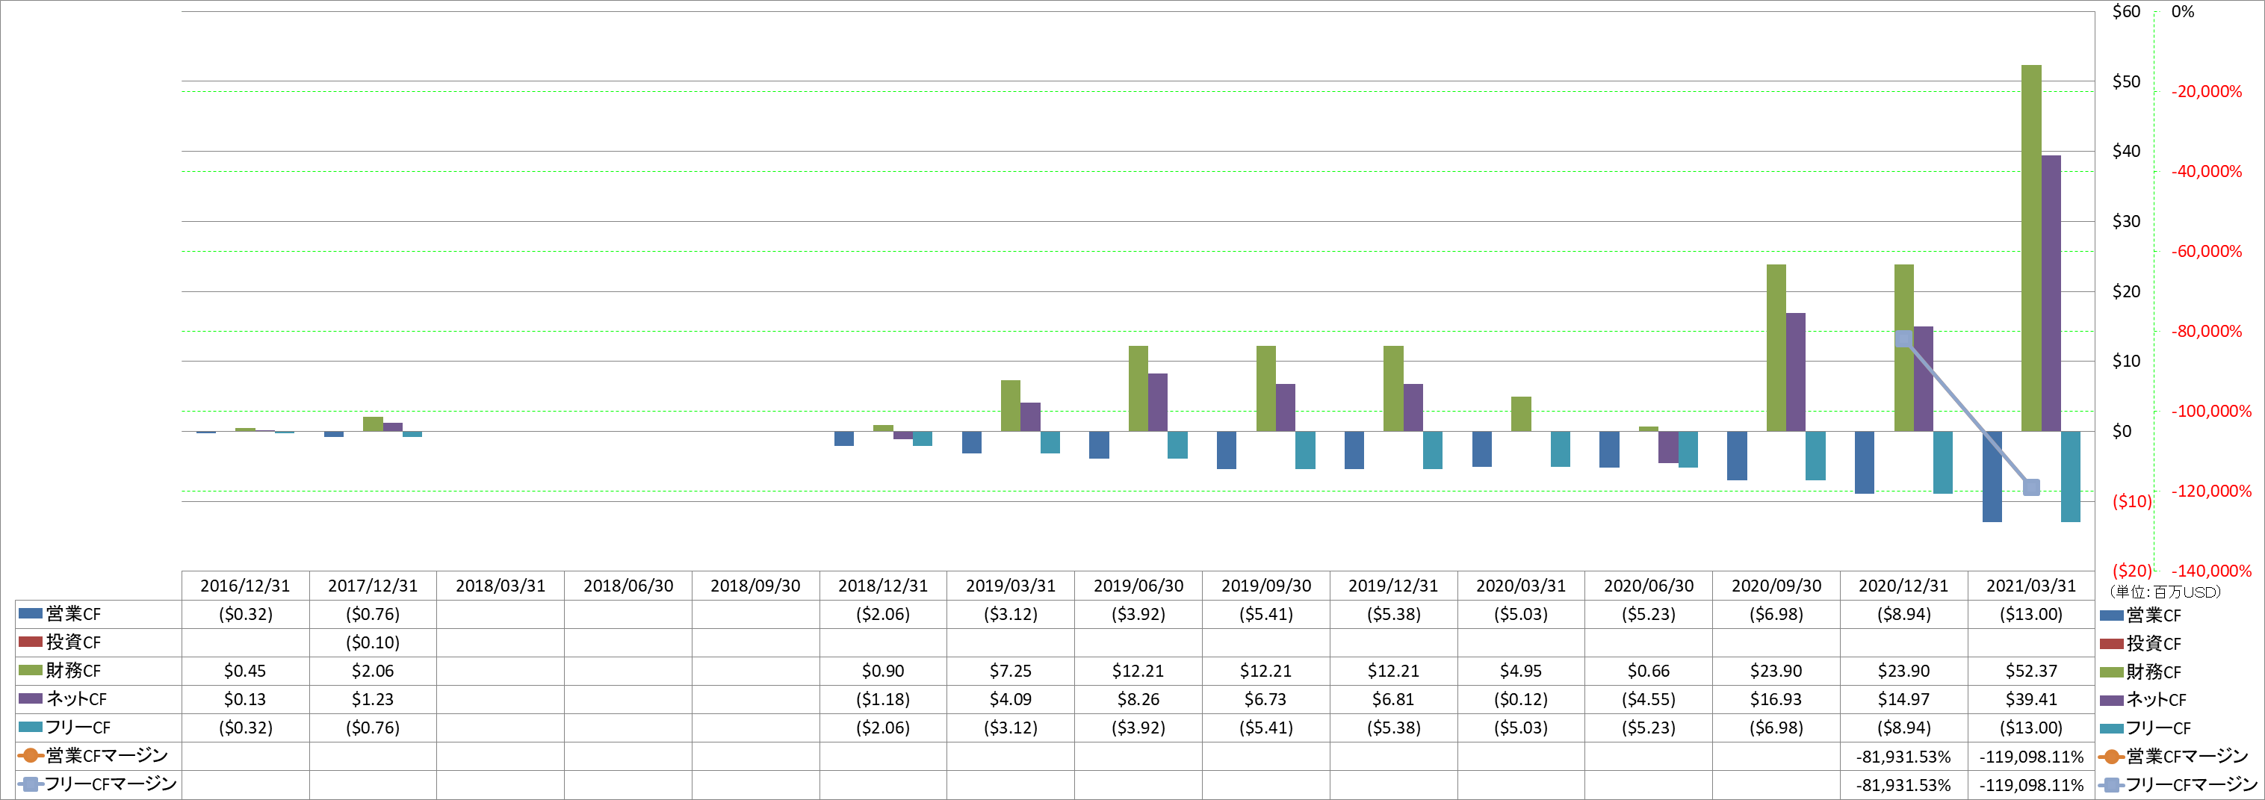
Task: Select the 投資CF cell showing ($0.10)
Action: pos(373,642)
